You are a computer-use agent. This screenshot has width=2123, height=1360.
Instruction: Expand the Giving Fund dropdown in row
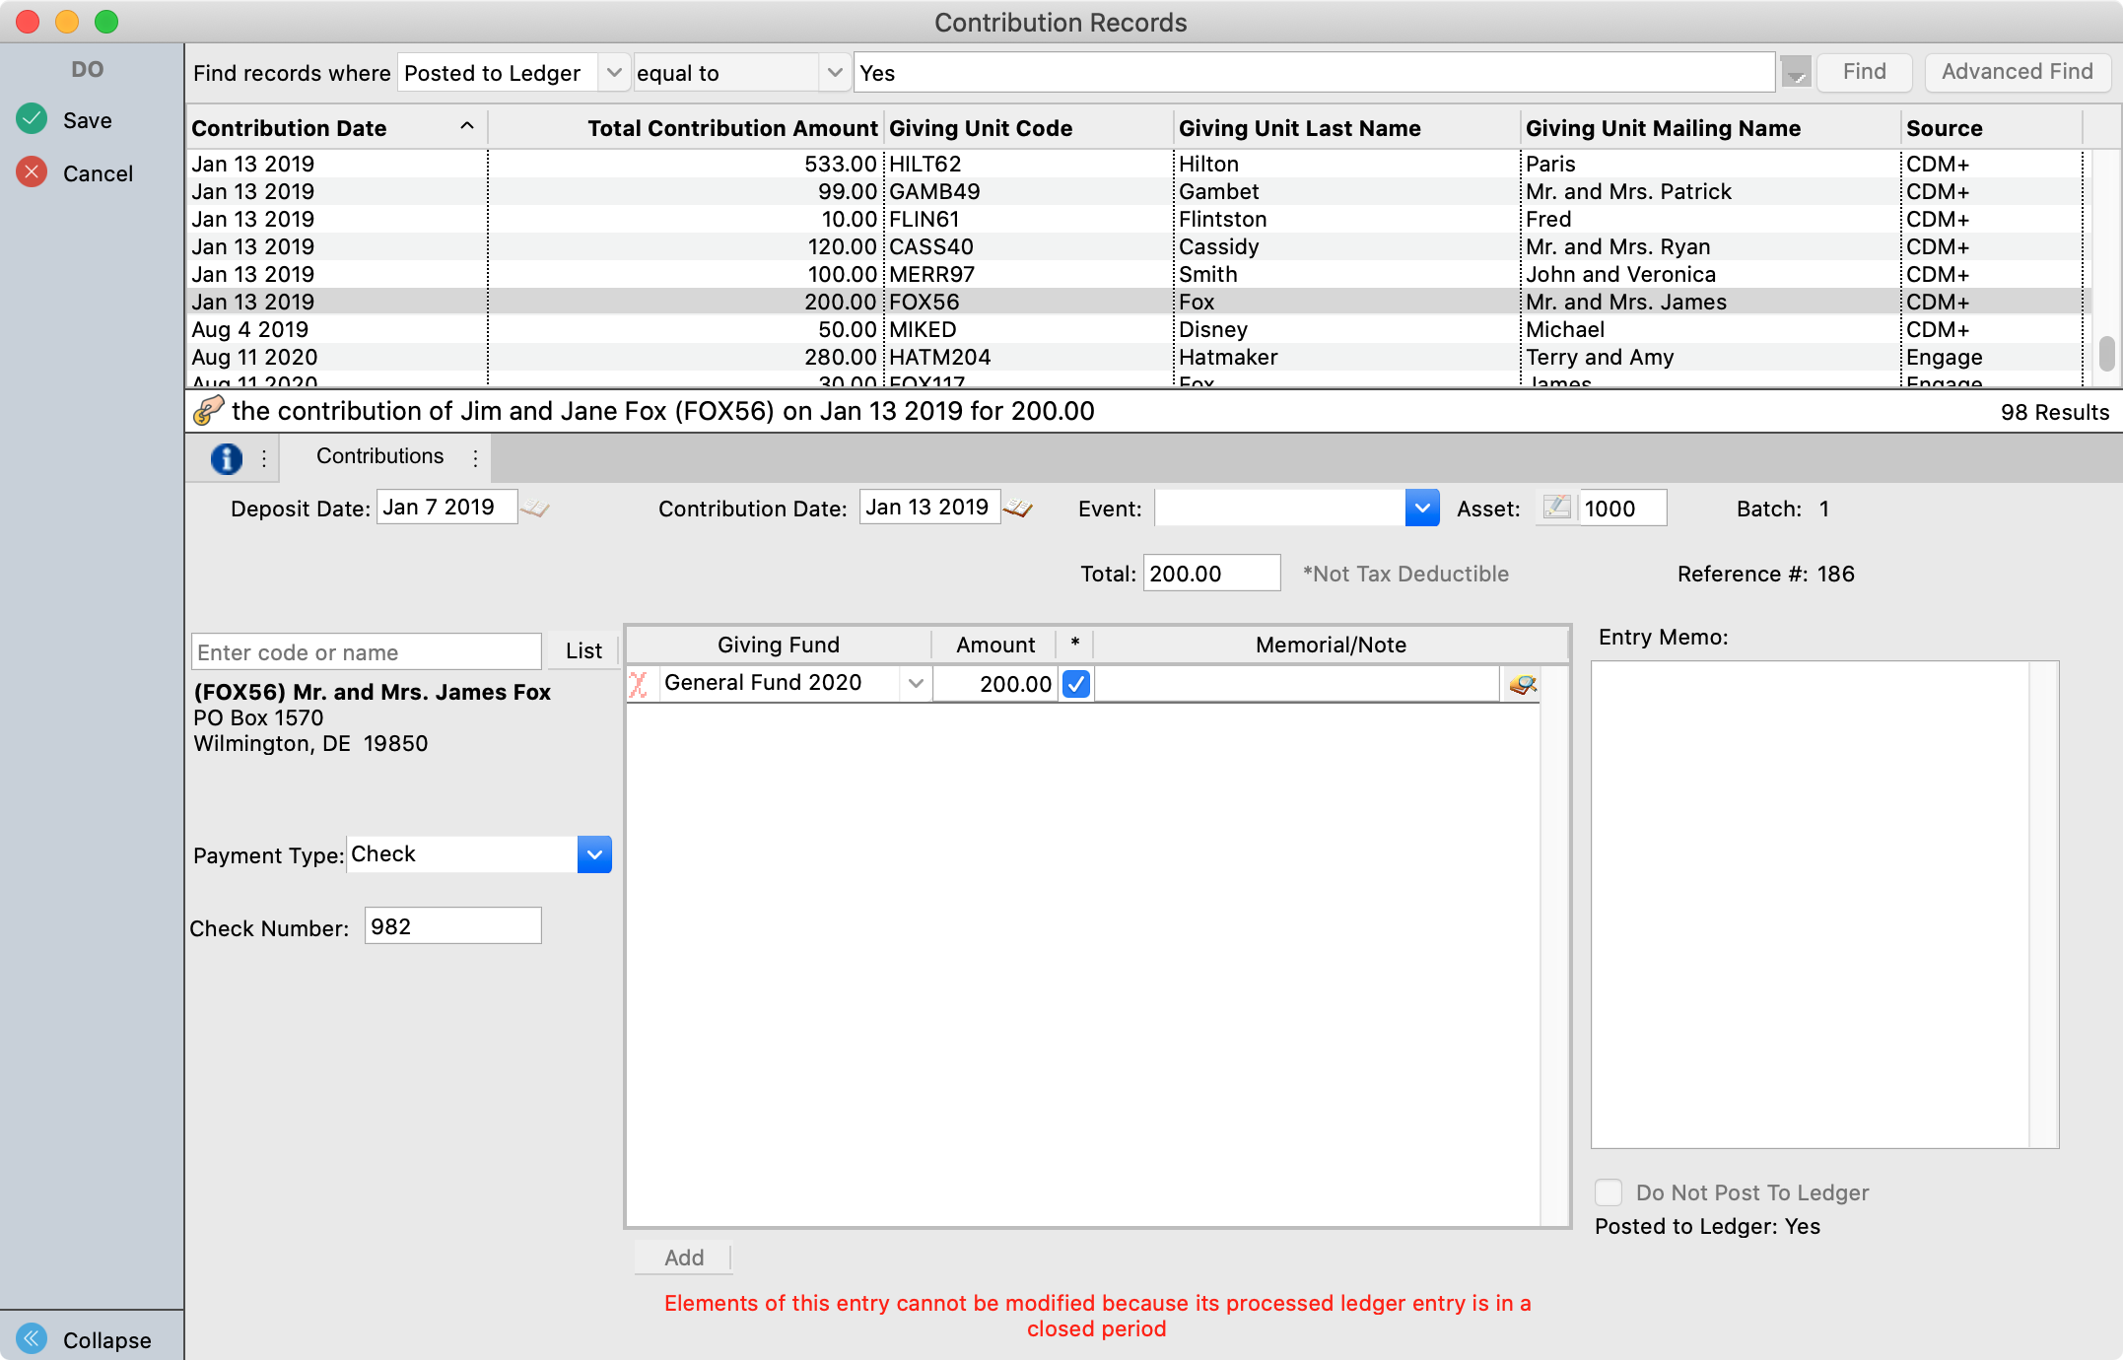[x=916, y=684]
